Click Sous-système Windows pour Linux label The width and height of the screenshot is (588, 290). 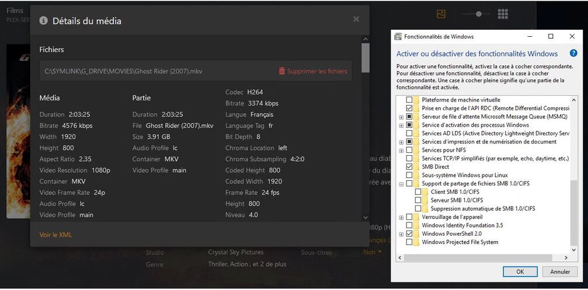tap(465, 175)
